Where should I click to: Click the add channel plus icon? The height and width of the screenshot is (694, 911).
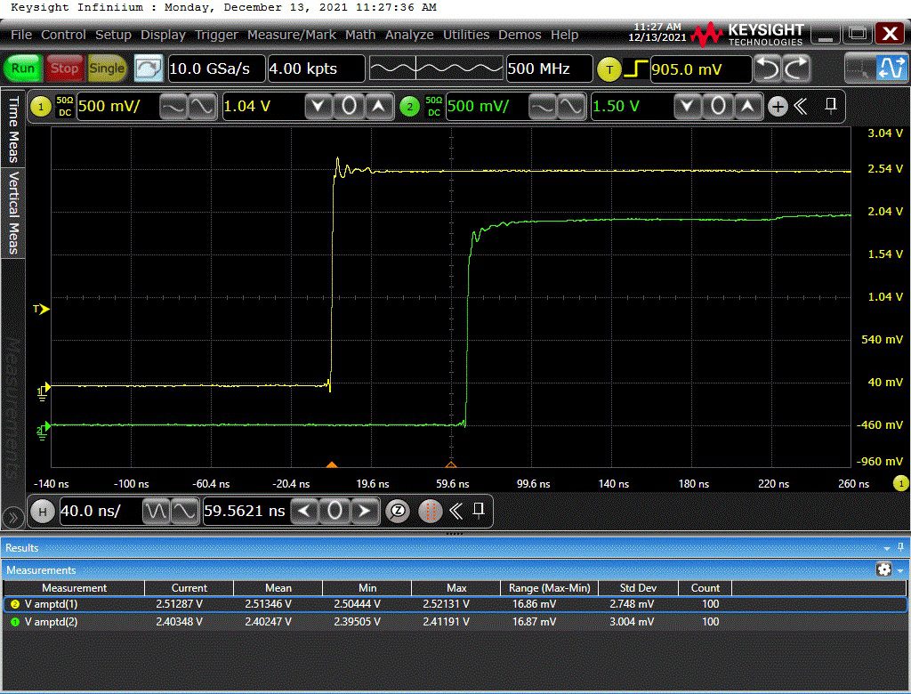778,107
